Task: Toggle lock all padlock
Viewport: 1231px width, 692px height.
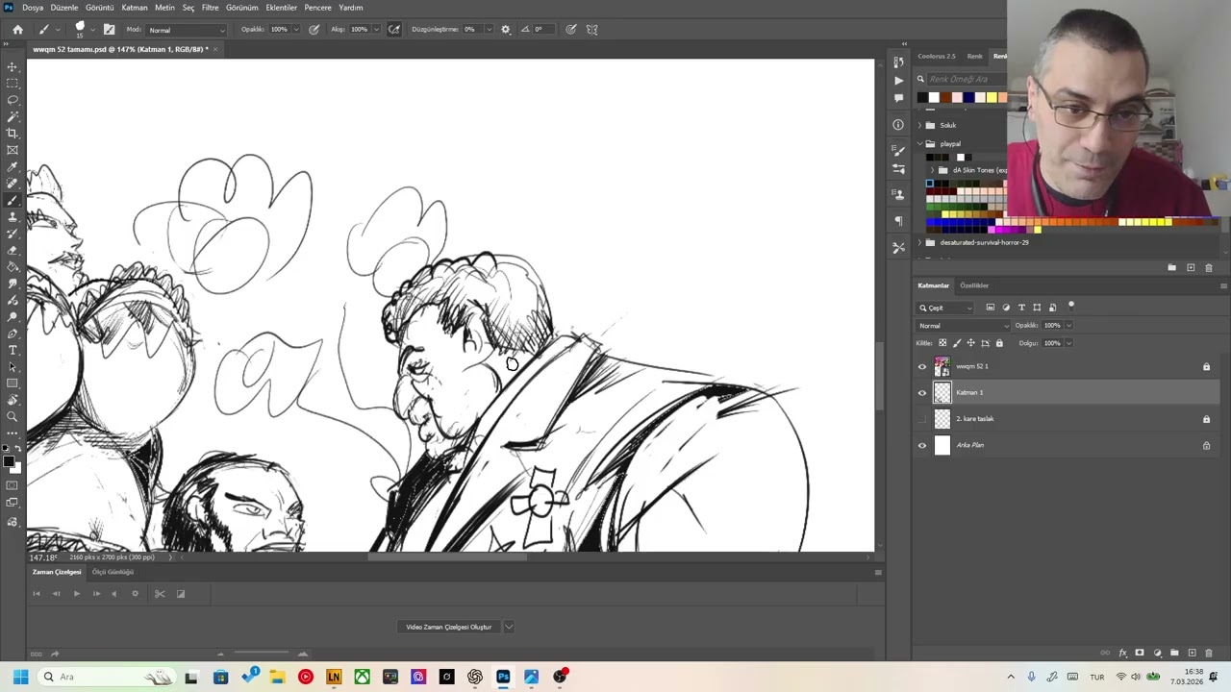Action: tap(999, 343)
